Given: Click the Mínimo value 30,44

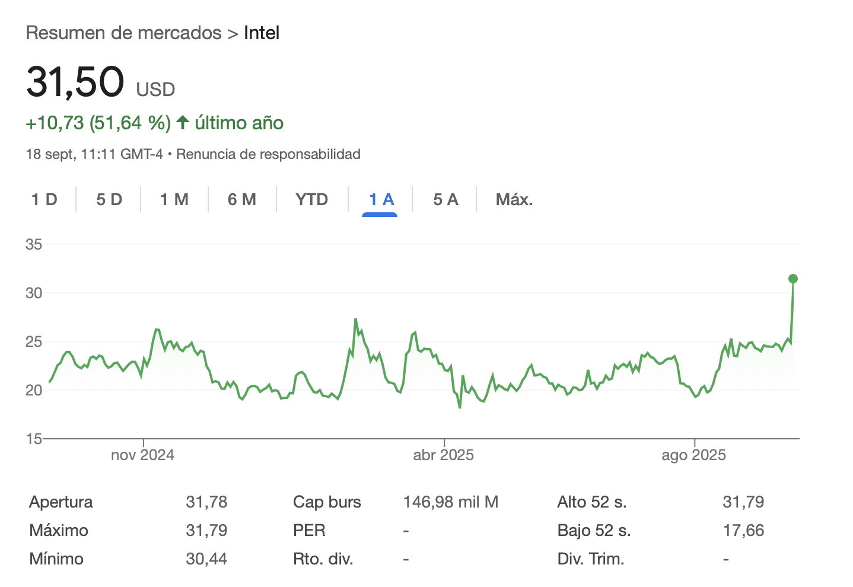Looking at the screenshot, I should pos(206,559).
